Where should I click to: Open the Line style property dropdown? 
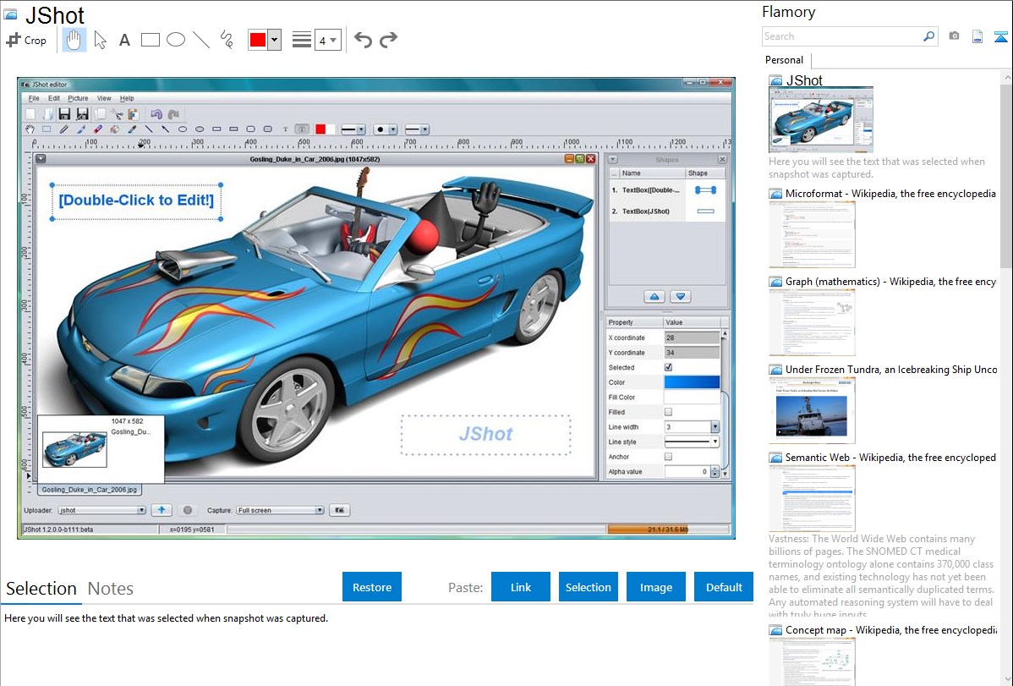pyautogui.click(x=715, y=442)
